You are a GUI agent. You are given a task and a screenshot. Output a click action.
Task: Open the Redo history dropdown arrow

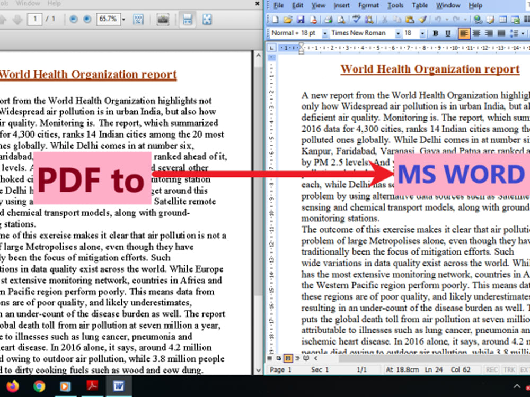[x=465, y=20]
